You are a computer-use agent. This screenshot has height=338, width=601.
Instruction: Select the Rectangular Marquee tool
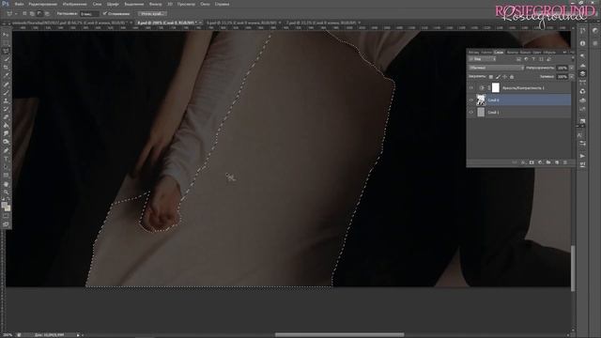(6, 42)
